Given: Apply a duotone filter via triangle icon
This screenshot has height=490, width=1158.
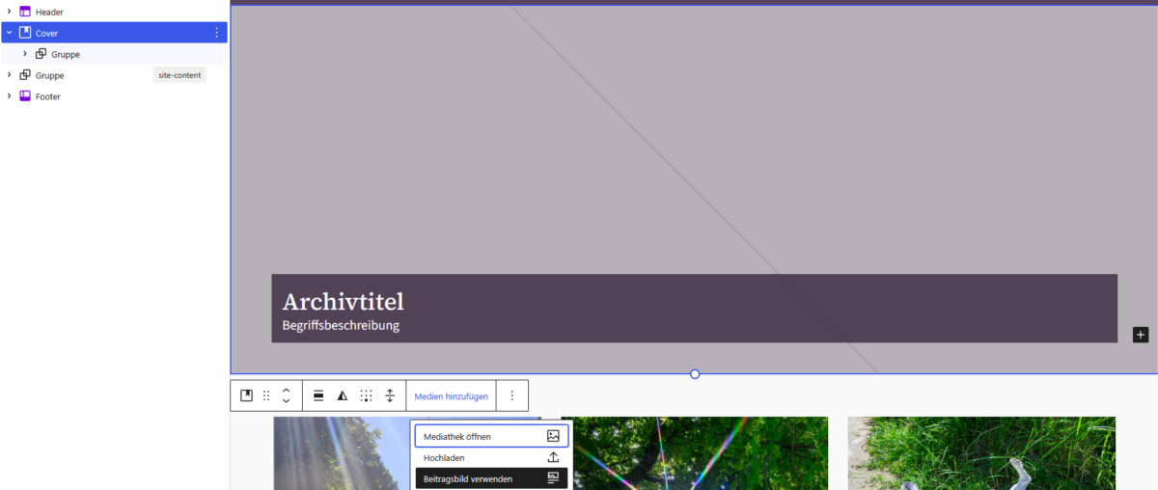Looking at the screenshot, I should (x=342, y=395).
